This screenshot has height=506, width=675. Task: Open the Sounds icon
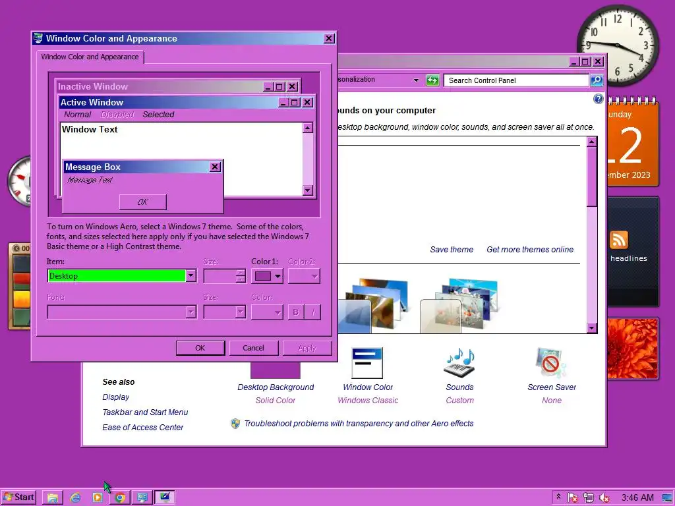click(459, 363)
